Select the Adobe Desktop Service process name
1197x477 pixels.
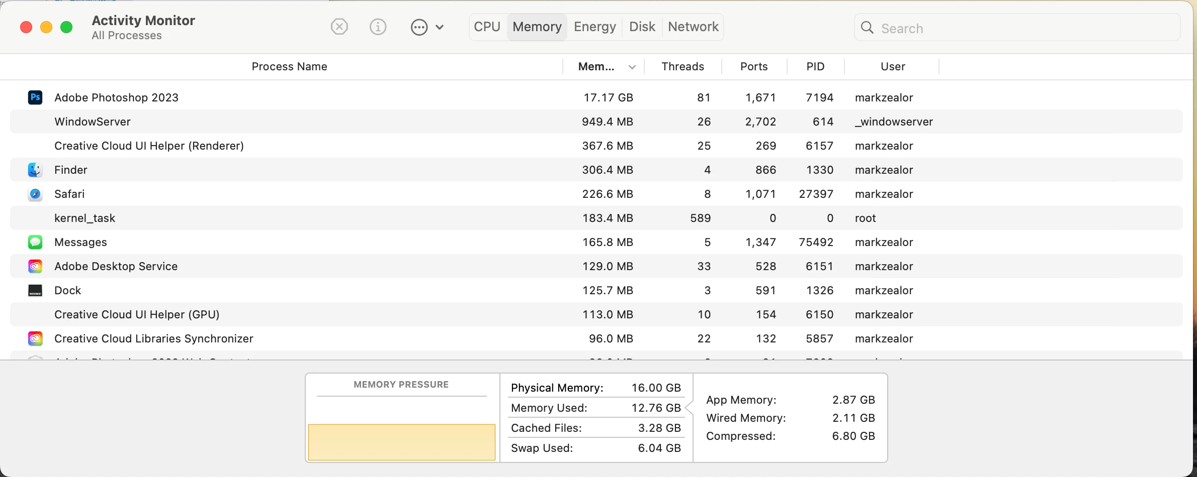(x=116, y=266)
